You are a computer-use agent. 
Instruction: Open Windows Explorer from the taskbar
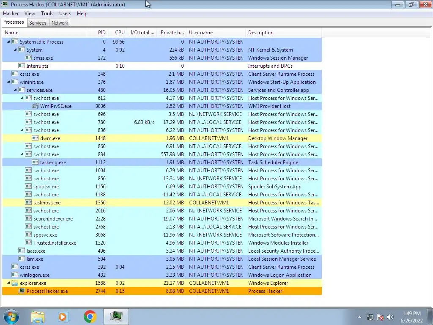pos(38,317)
